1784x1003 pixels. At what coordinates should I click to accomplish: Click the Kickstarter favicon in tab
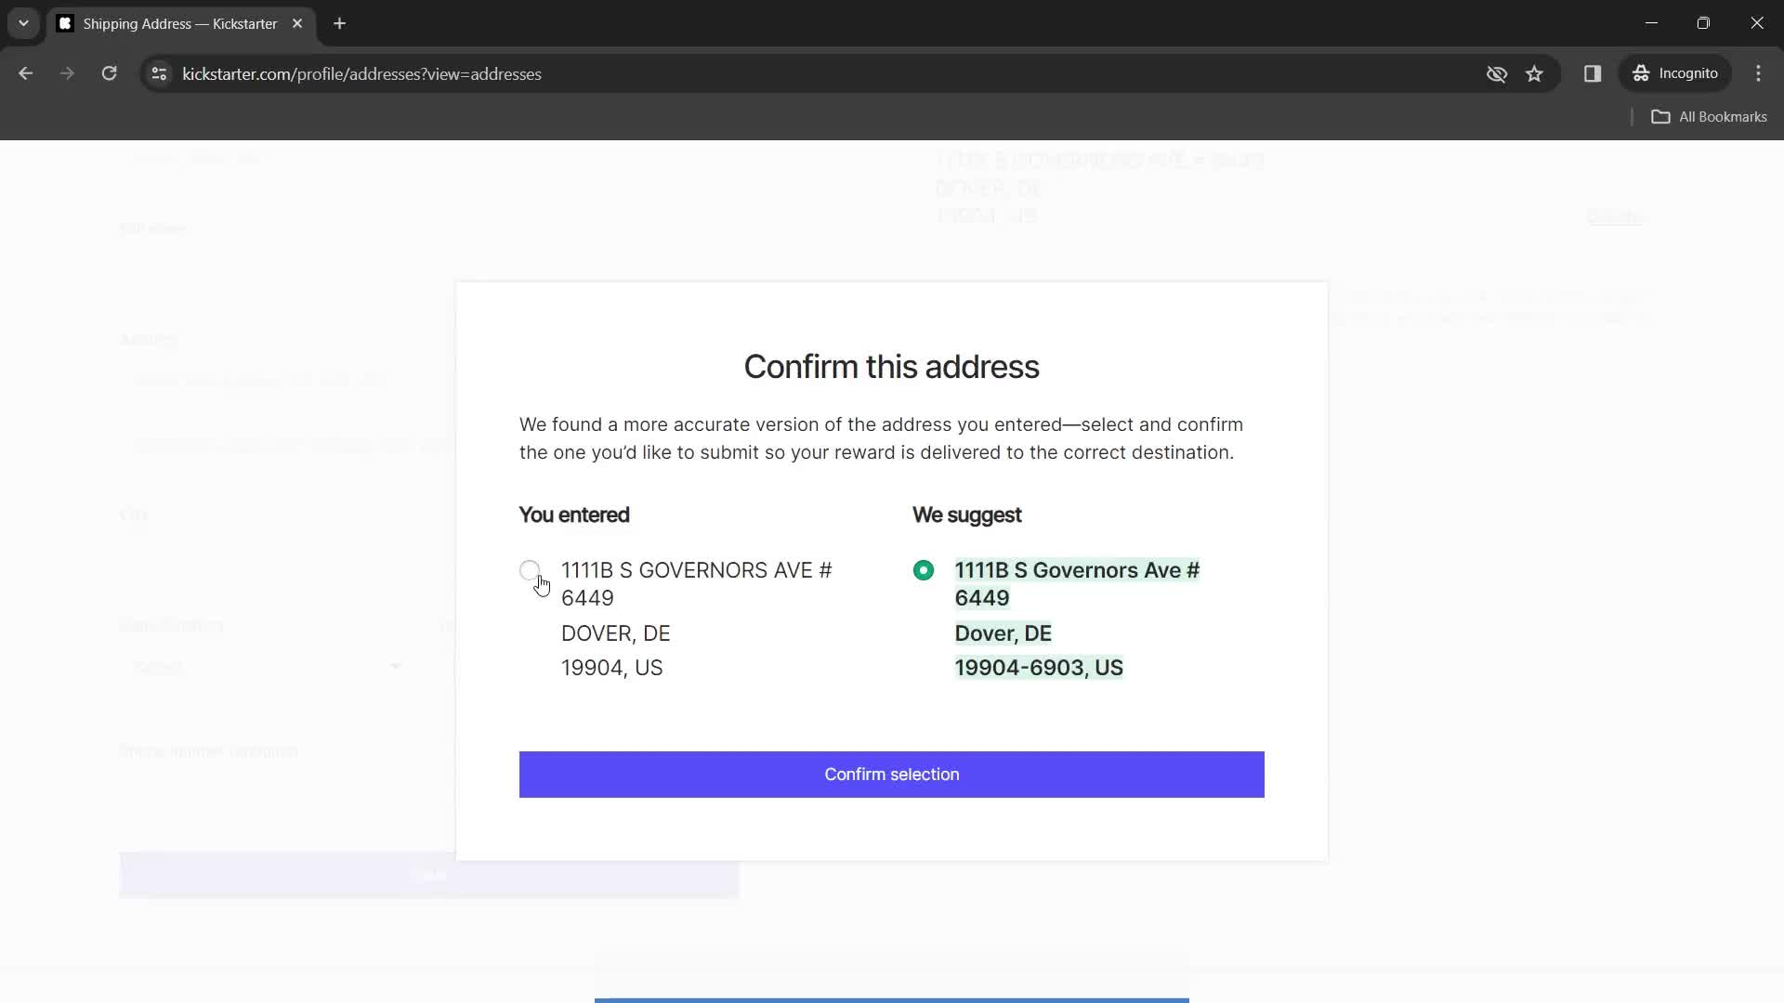65,23
